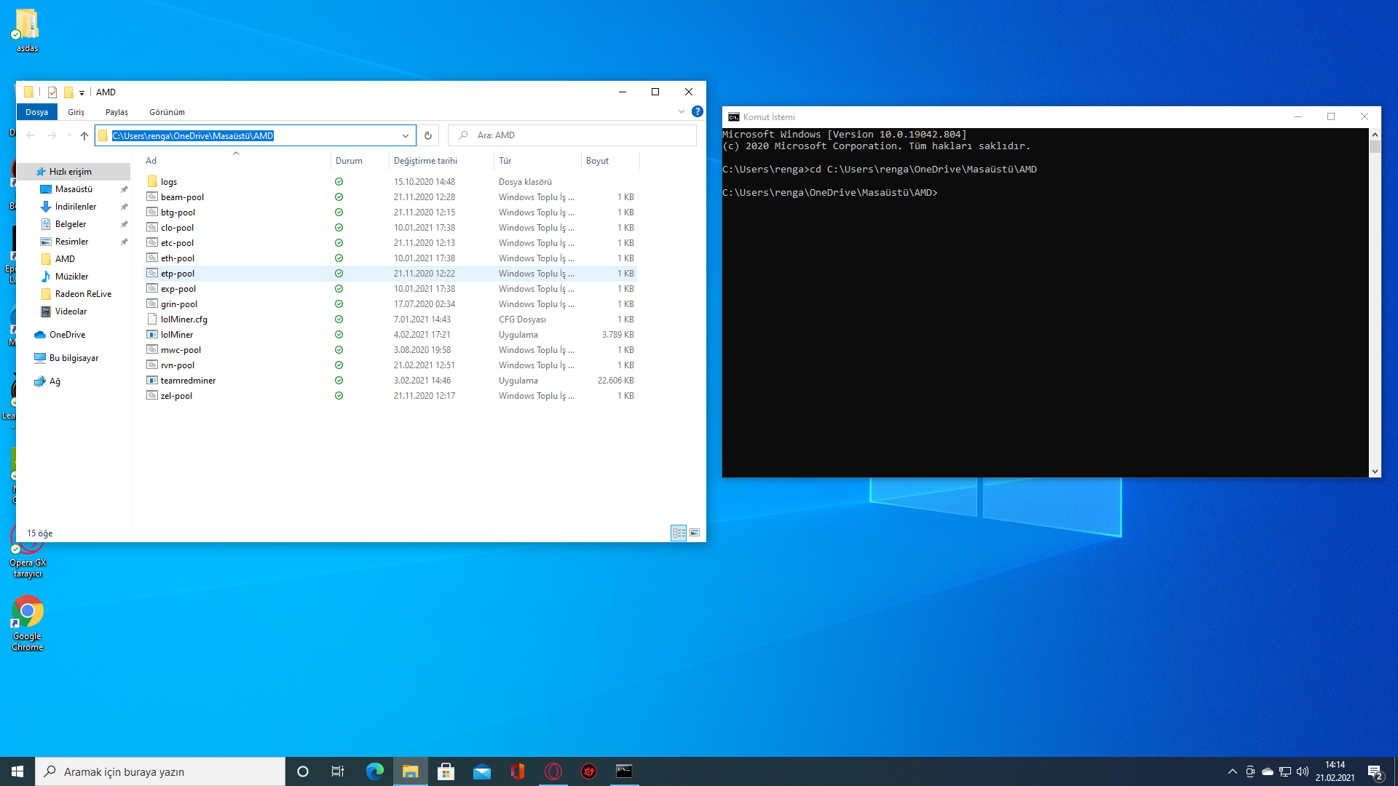The height and width of the screenshot is (786, 1398).
Task: Open the Görünüm ribbon tab
Action: coord(167,112)
